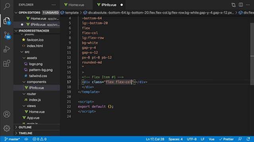Collapse the src folder
Screen dimensions: 254x142
[x=27, y=52]
